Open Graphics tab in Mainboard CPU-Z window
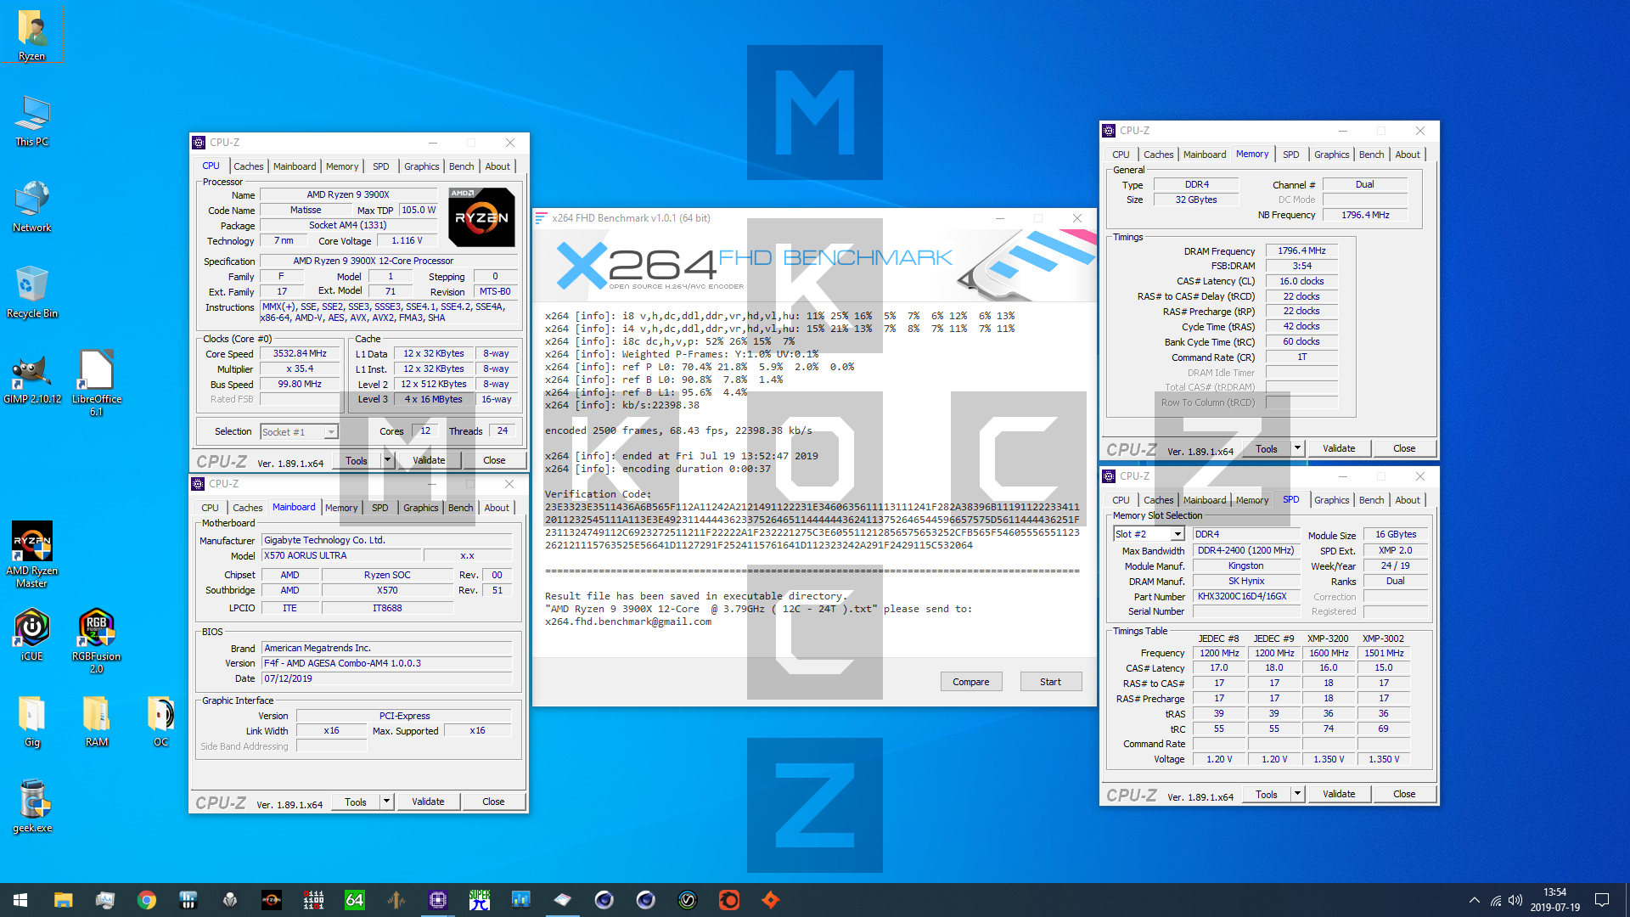Image resolution: width=1630 pixels, height=917 pixels. (421, 508)
